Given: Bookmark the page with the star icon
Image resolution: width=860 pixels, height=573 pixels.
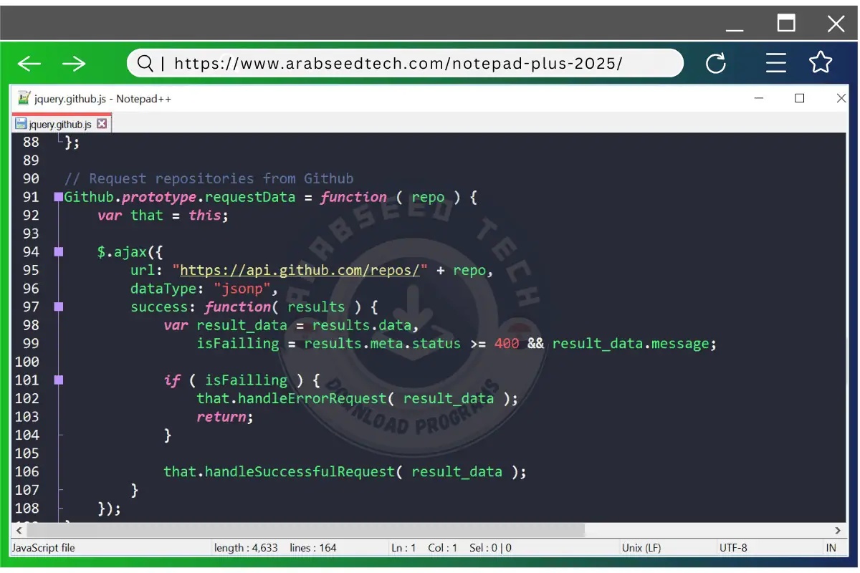Looking at the screenshot, I should (x=821, y=63).
